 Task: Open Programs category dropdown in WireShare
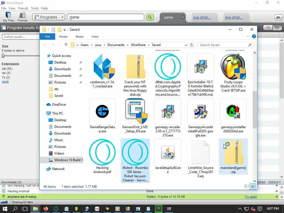pyautogui.click(x=49, y=17)
